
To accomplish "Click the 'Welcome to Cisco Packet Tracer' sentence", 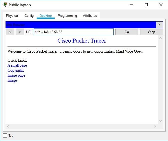I will [75, 51].
